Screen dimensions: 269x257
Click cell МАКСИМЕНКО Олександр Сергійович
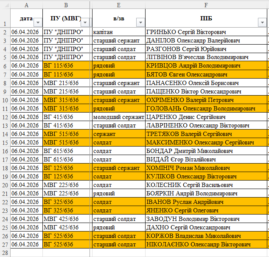pos(206,142)
